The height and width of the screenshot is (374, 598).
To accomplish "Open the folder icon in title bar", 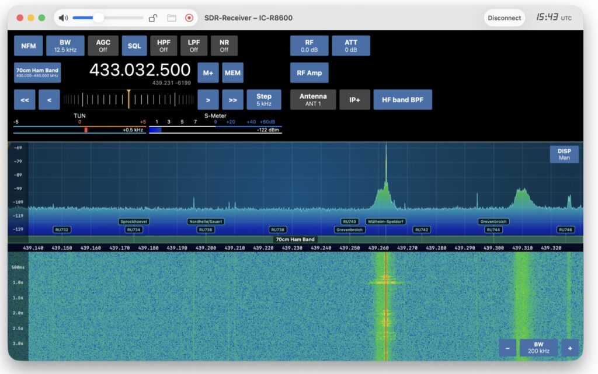I will point(172,18).
